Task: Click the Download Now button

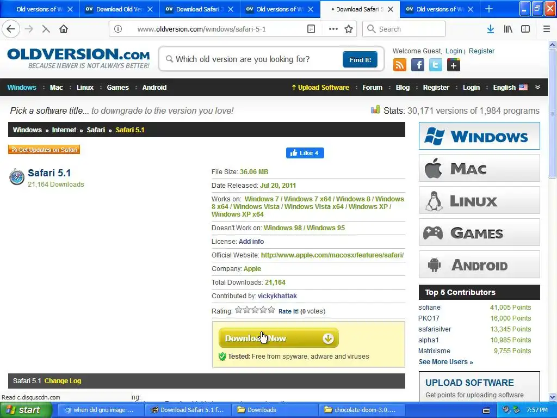Action: [278, 338]
